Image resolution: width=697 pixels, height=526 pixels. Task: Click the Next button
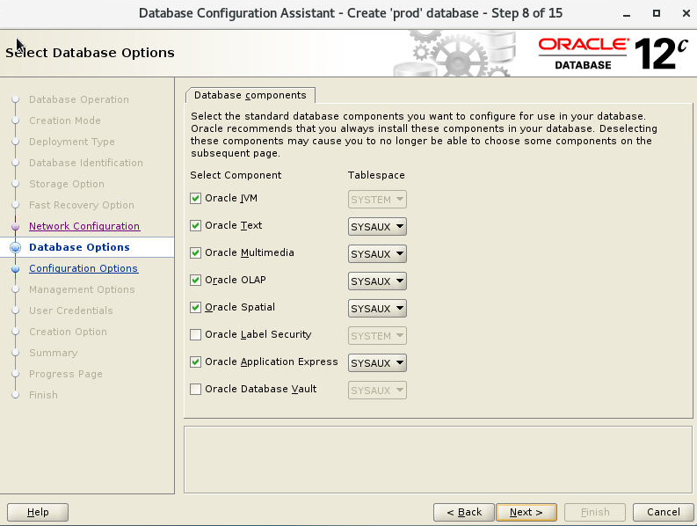pos(526,512)
